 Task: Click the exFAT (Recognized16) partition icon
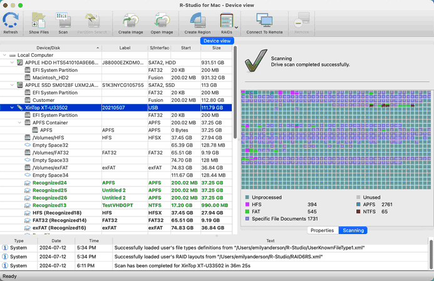click(28, 228)
